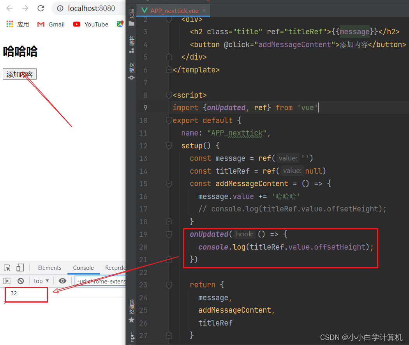Activate the DevTools element inspector icon

7,268
